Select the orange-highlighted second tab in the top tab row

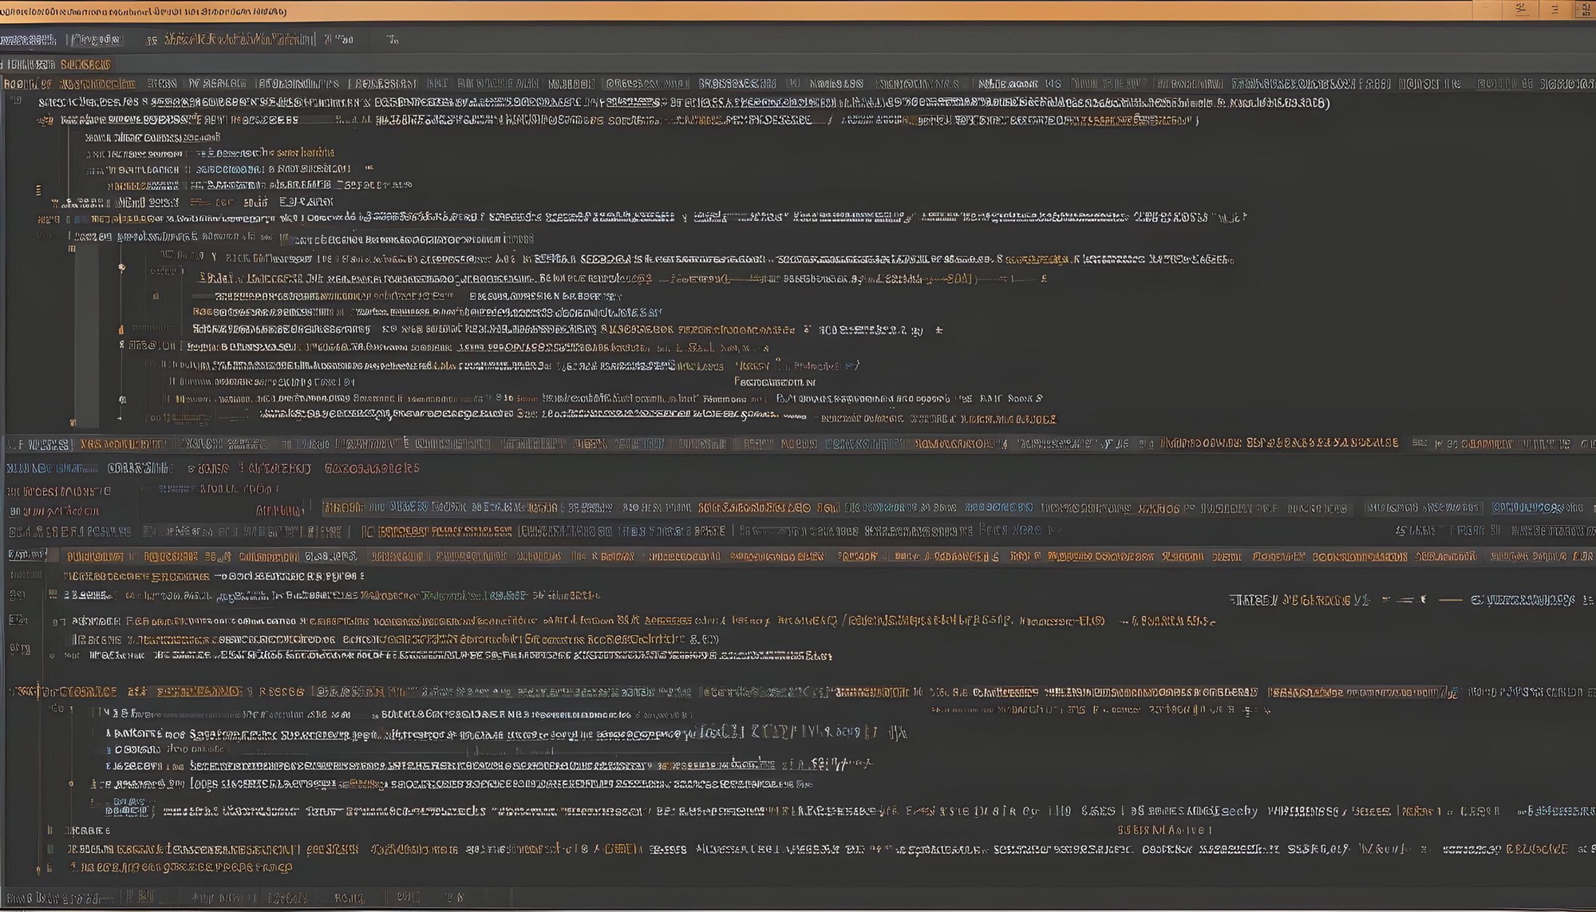coord(85,65)
